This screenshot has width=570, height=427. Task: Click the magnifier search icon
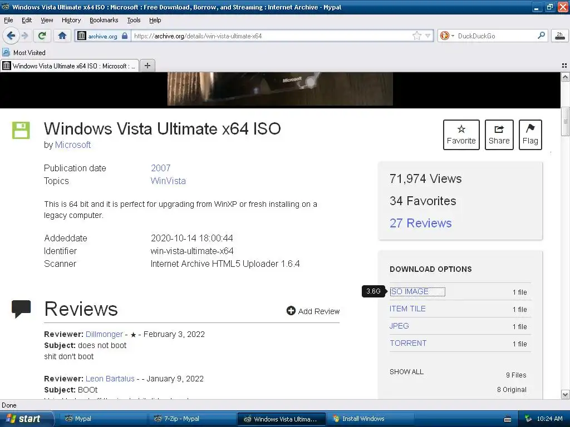pos(541,35)
